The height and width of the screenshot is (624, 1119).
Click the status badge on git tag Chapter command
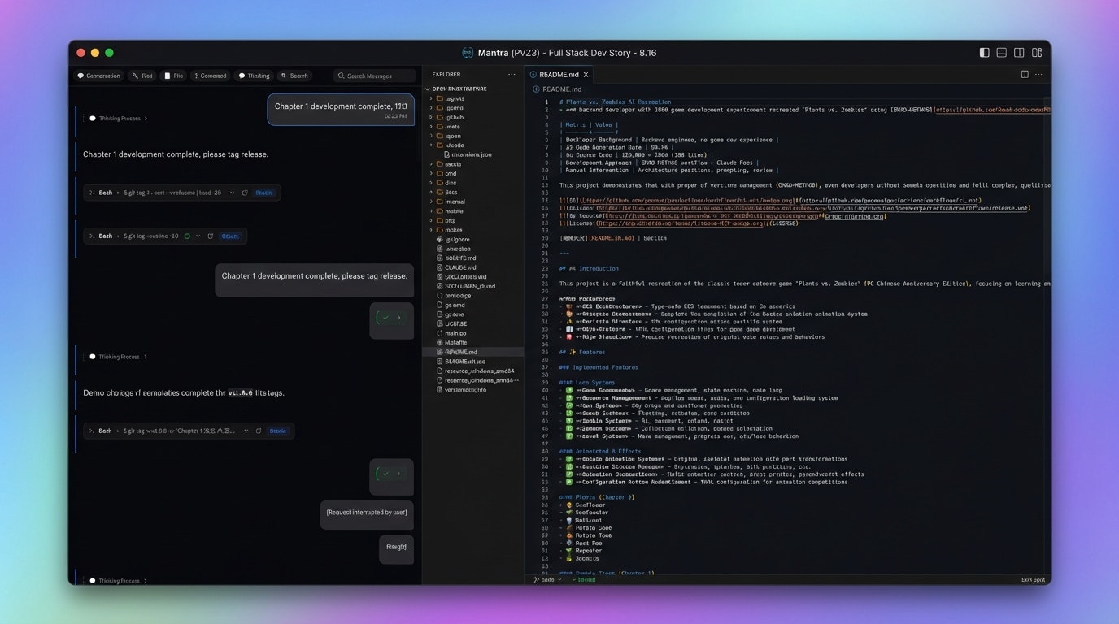pos(278,431)
